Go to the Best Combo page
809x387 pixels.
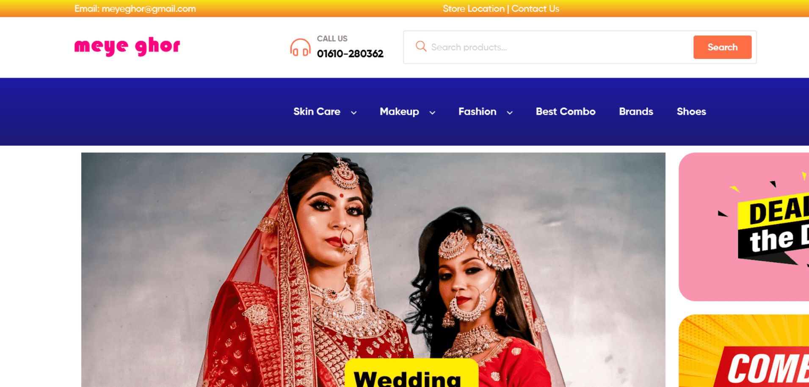pos(566,111)
